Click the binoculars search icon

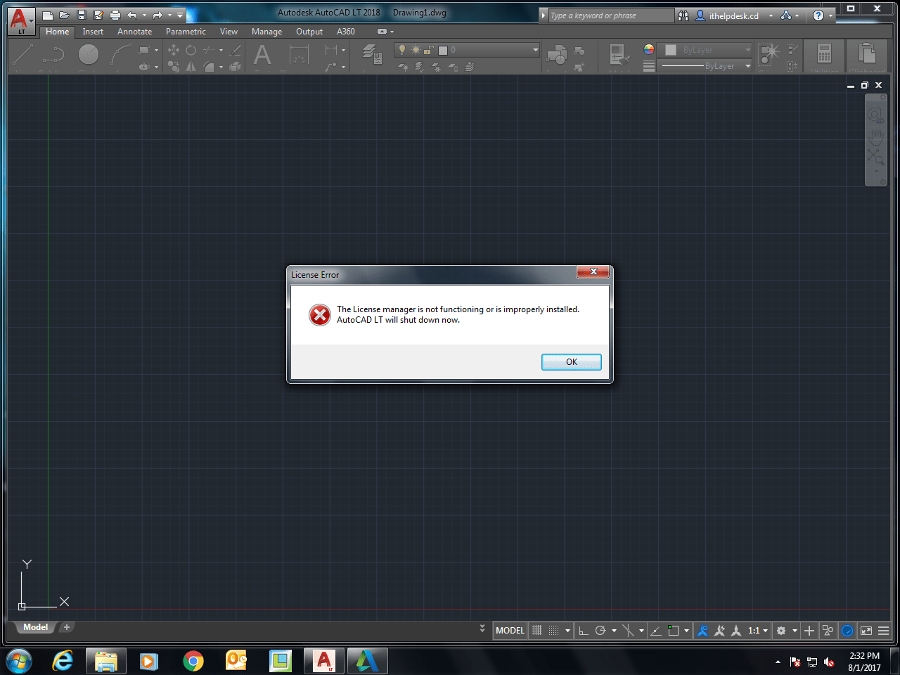coord(683,15)
